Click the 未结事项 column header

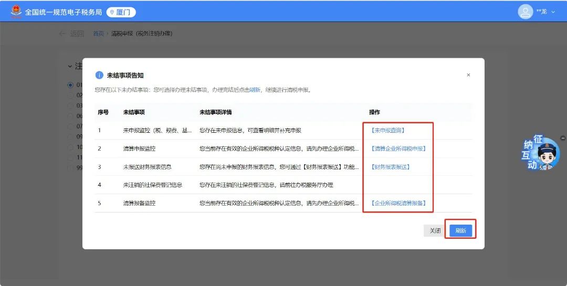(134, 112)
